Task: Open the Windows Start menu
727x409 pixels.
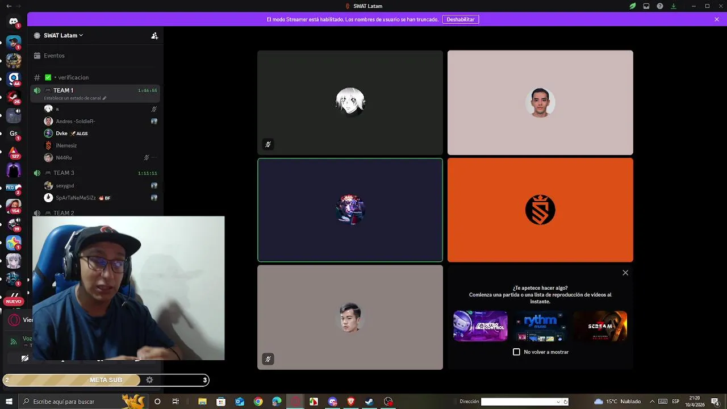Action: click(x=9, y=402)
